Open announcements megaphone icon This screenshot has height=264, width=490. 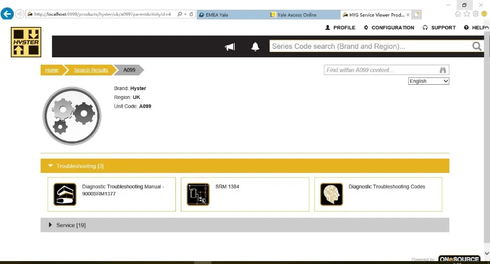coord(230,47)
